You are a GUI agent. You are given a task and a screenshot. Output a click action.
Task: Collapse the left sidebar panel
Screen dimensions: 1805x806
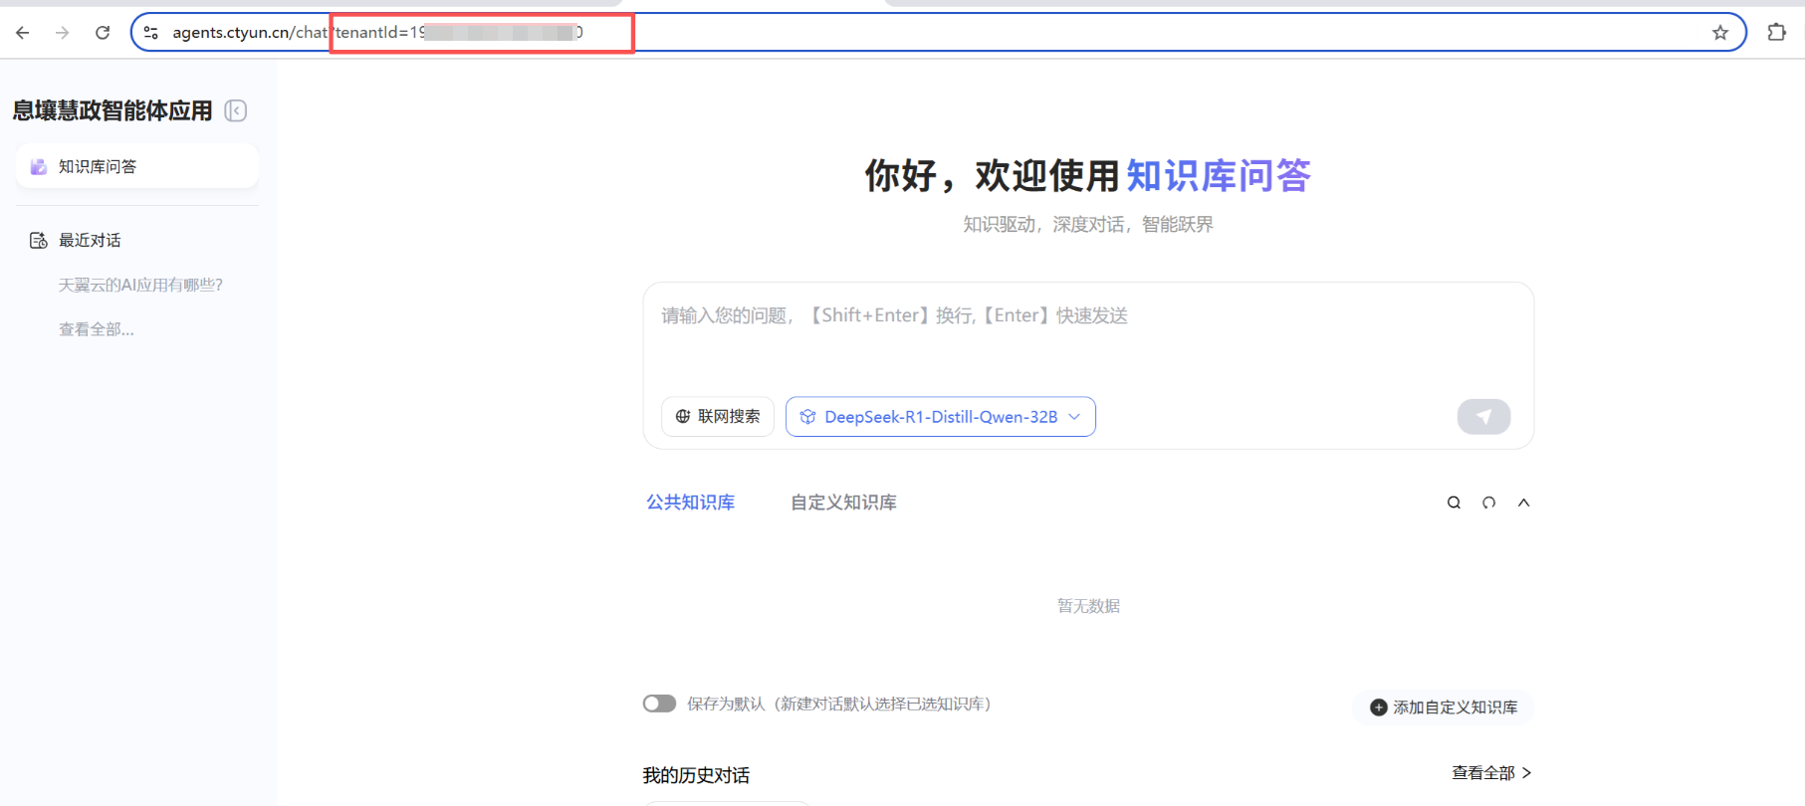click(x=236, y=110)
